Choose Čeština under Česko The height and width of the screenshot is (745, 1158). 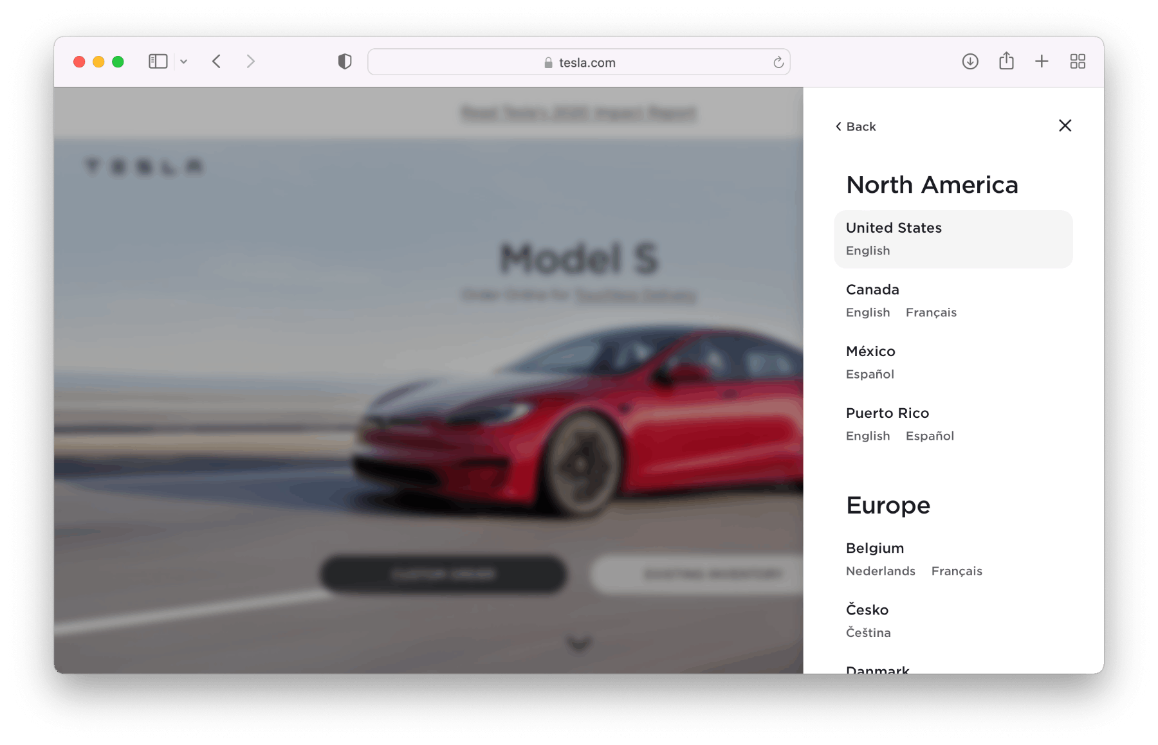pyautogui.click(x=868, y=633)
